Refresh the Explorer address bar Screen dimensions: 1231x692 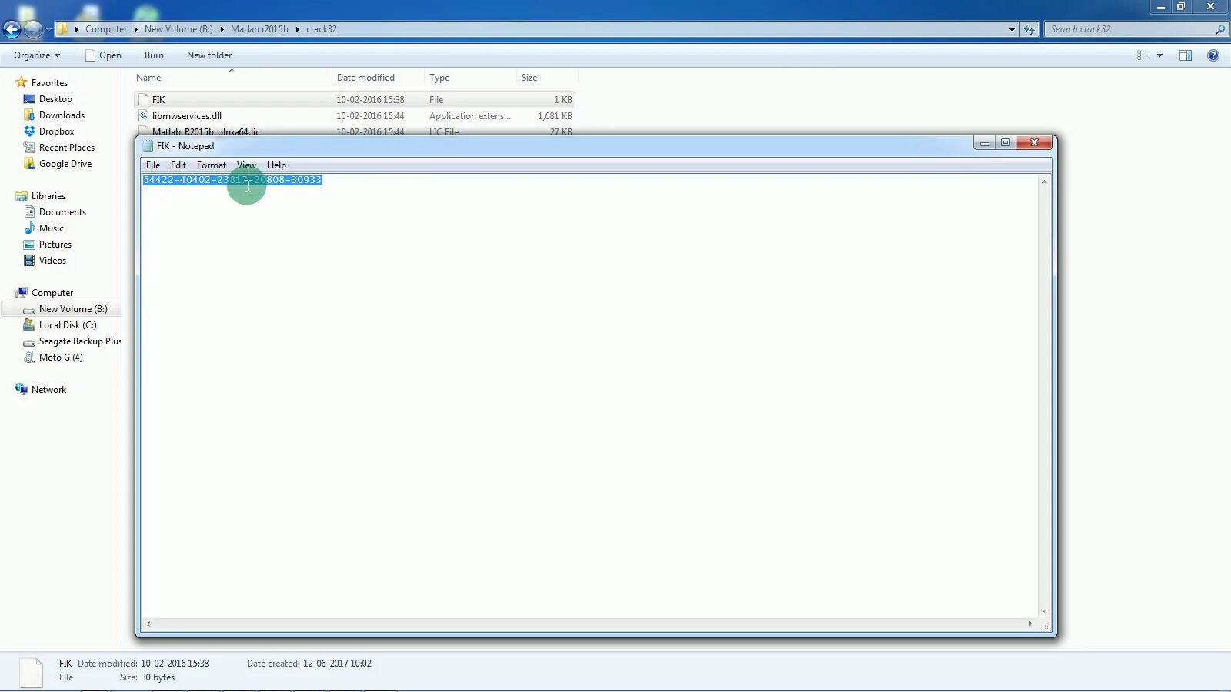[x=1029, y=29]
